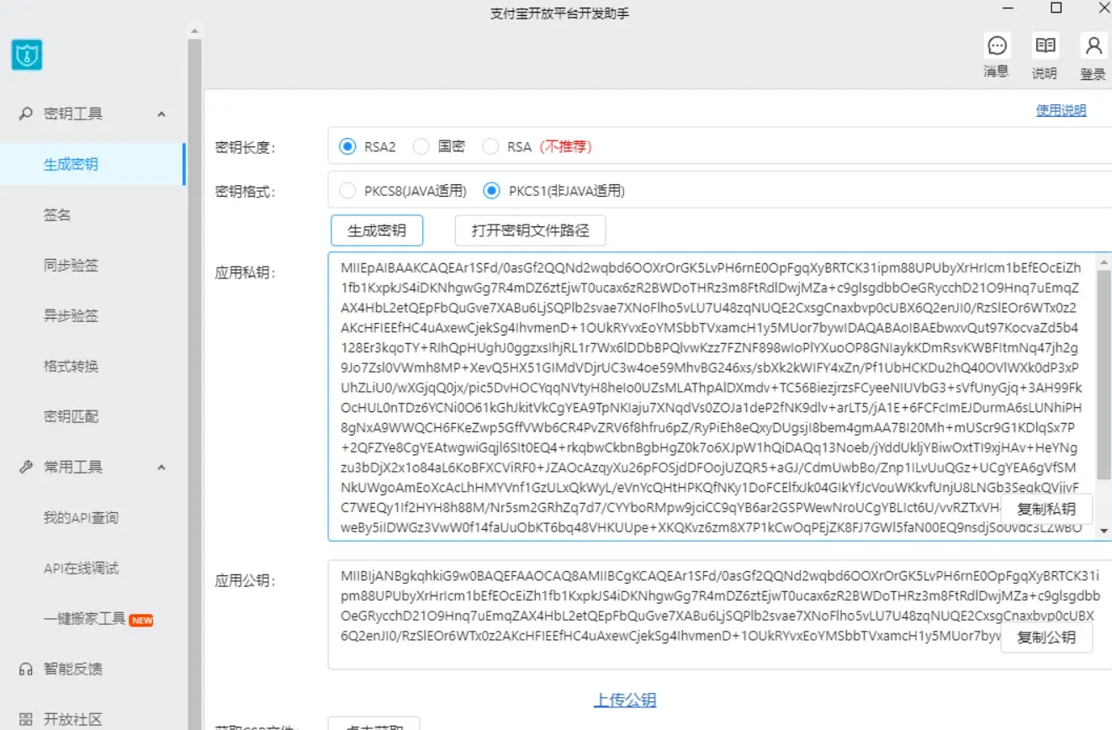Click the private key scrollbar up arrow

(x=1104, y=262)
